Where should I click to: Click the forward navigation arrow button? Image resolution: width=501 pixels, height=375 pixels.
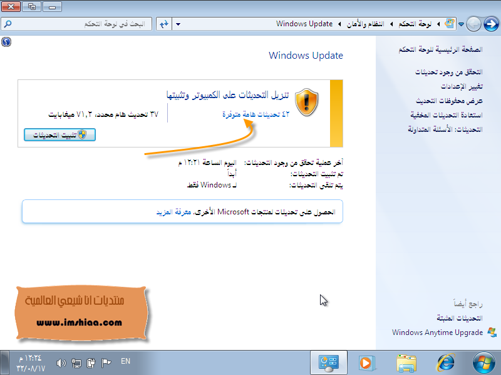[491, 24]
